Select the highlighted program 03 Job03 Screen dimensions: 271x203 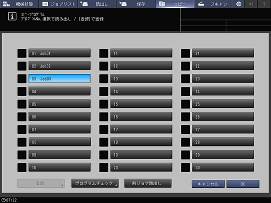coord(59,78)
